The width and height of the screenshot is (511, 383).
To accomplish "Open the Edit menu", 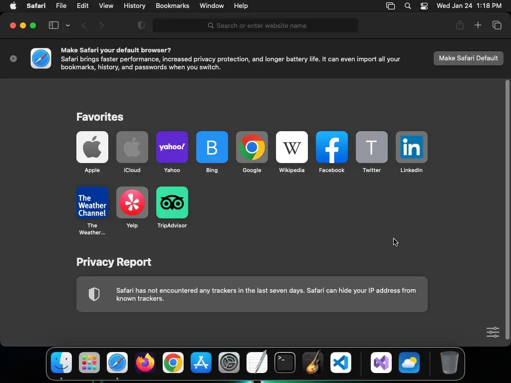I will point(82,6).
